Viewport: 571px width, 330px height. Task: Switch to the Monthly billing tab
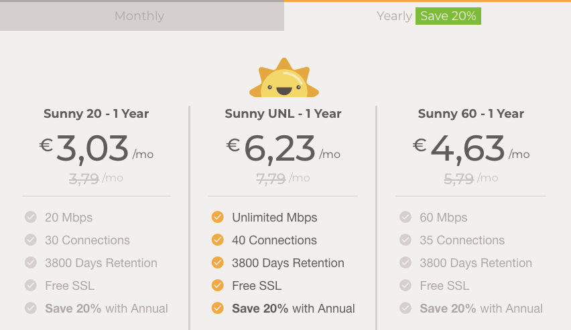(142, 16)
